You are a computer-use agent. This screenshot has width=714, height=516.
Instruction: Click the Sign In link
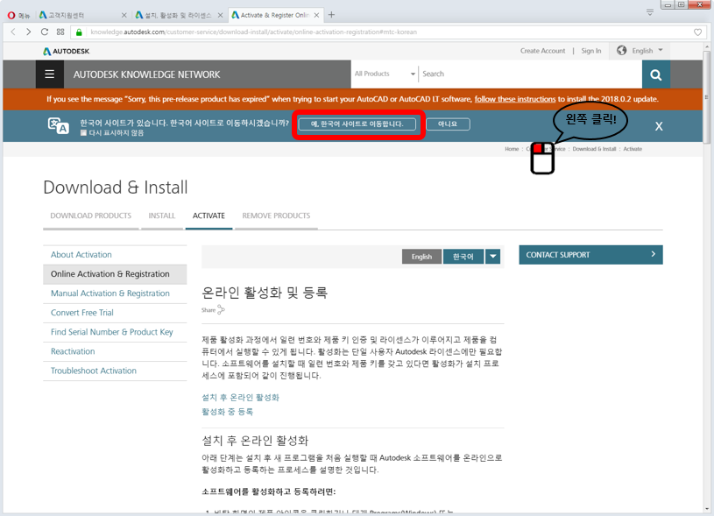coord(591,51)
